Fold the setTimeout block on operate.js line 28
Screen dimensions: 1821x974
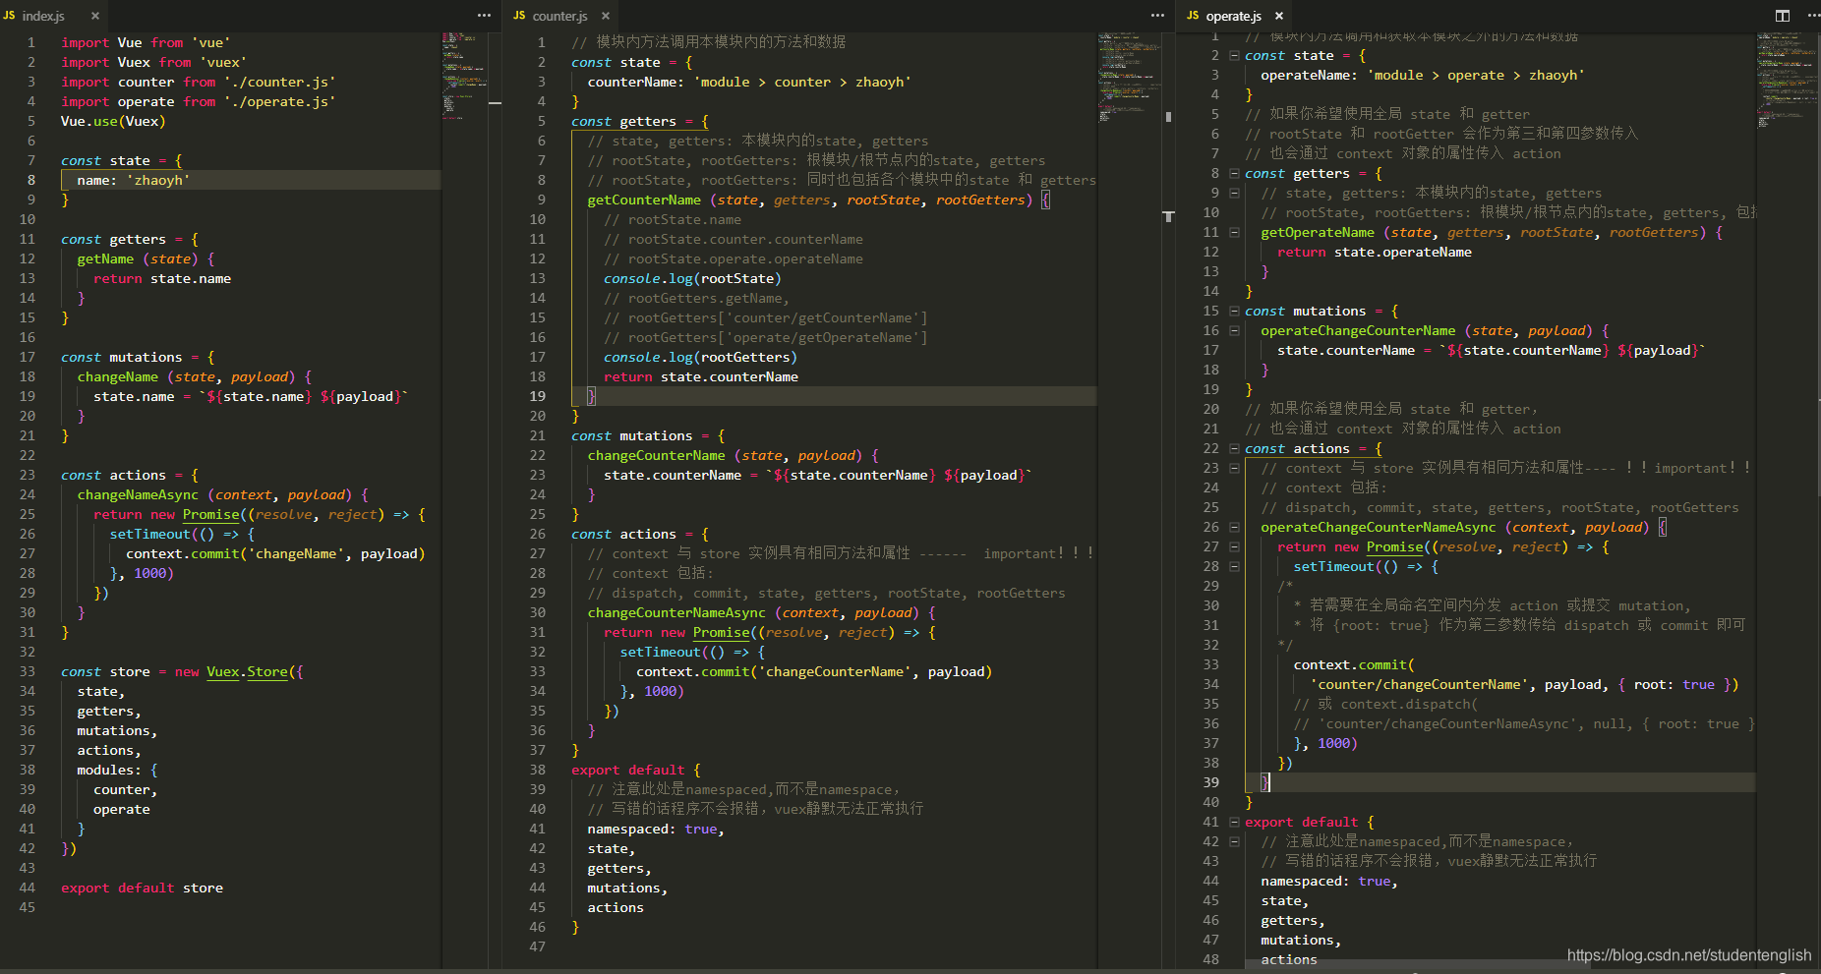(1234, 567)
